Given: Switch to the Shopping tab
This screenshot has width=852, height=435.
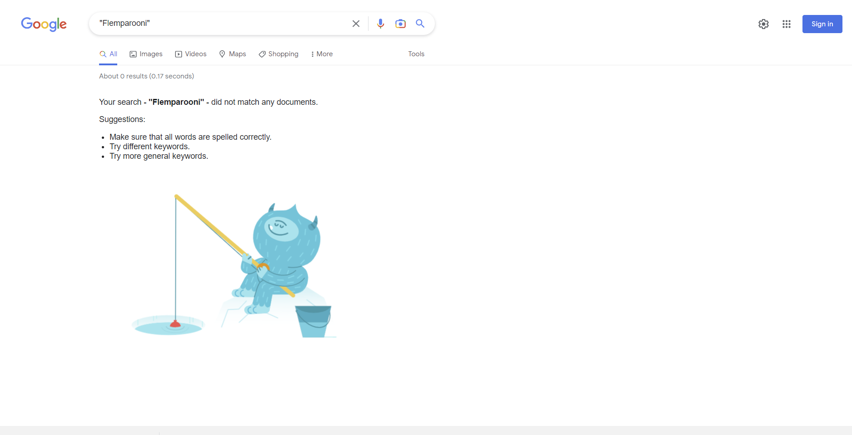Looking at the screenshot, I should (279, 54).
